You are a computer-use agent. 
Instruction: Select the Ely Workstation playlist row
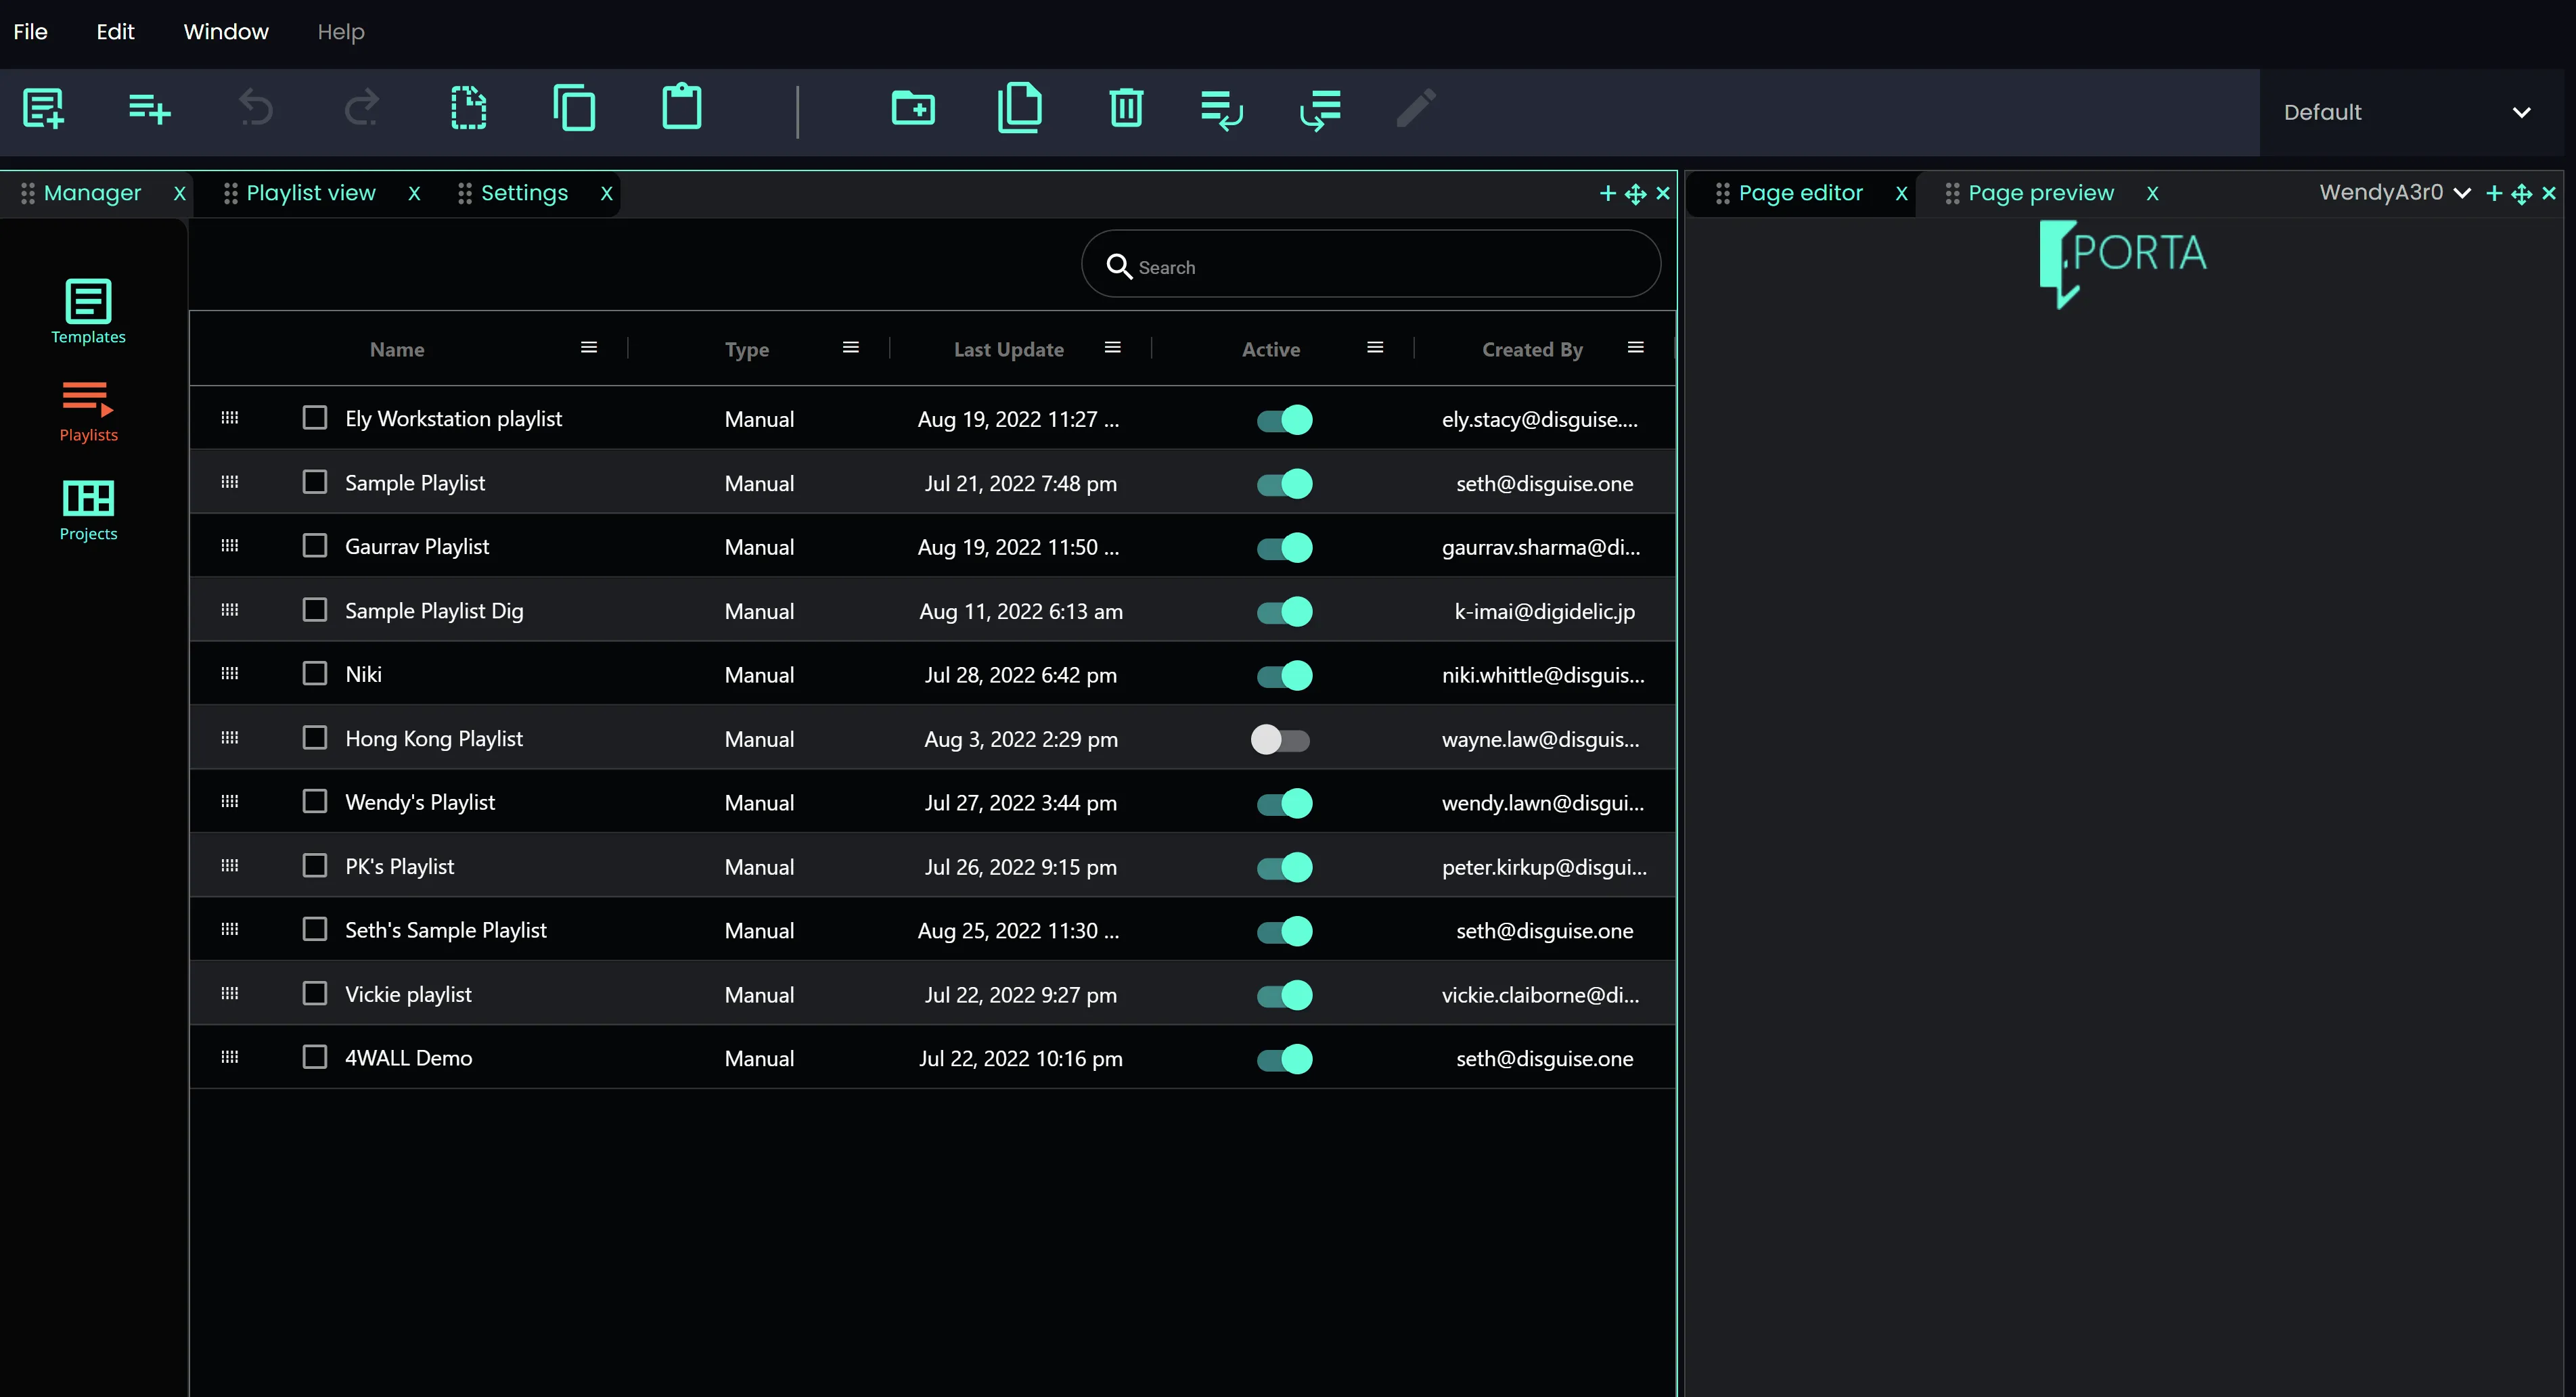(x=453, y=418)
